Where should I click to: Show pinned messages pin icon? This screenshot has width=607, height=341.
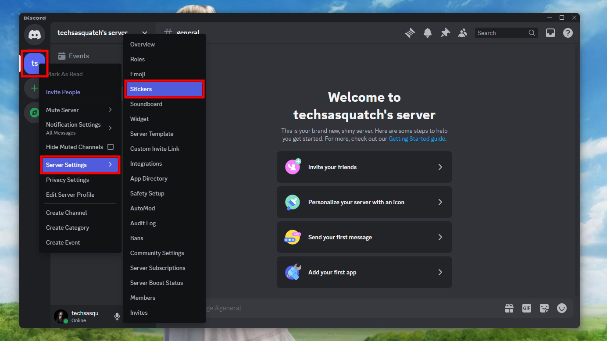[x=445, y=33]
